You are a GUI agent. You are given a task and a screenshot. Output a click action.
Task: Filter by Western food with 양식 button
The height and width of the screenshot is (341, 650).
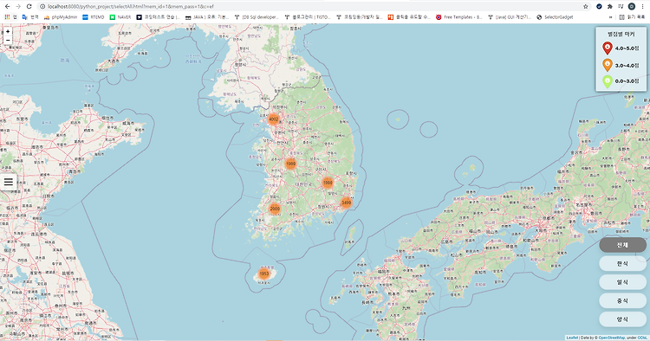click(x=622, y=319)
